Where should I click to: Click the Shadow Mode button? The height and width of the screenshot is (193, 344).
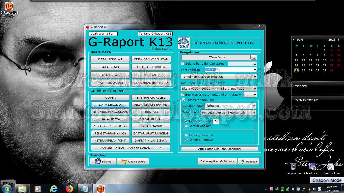pyautogui.click(x=327, y=180)
